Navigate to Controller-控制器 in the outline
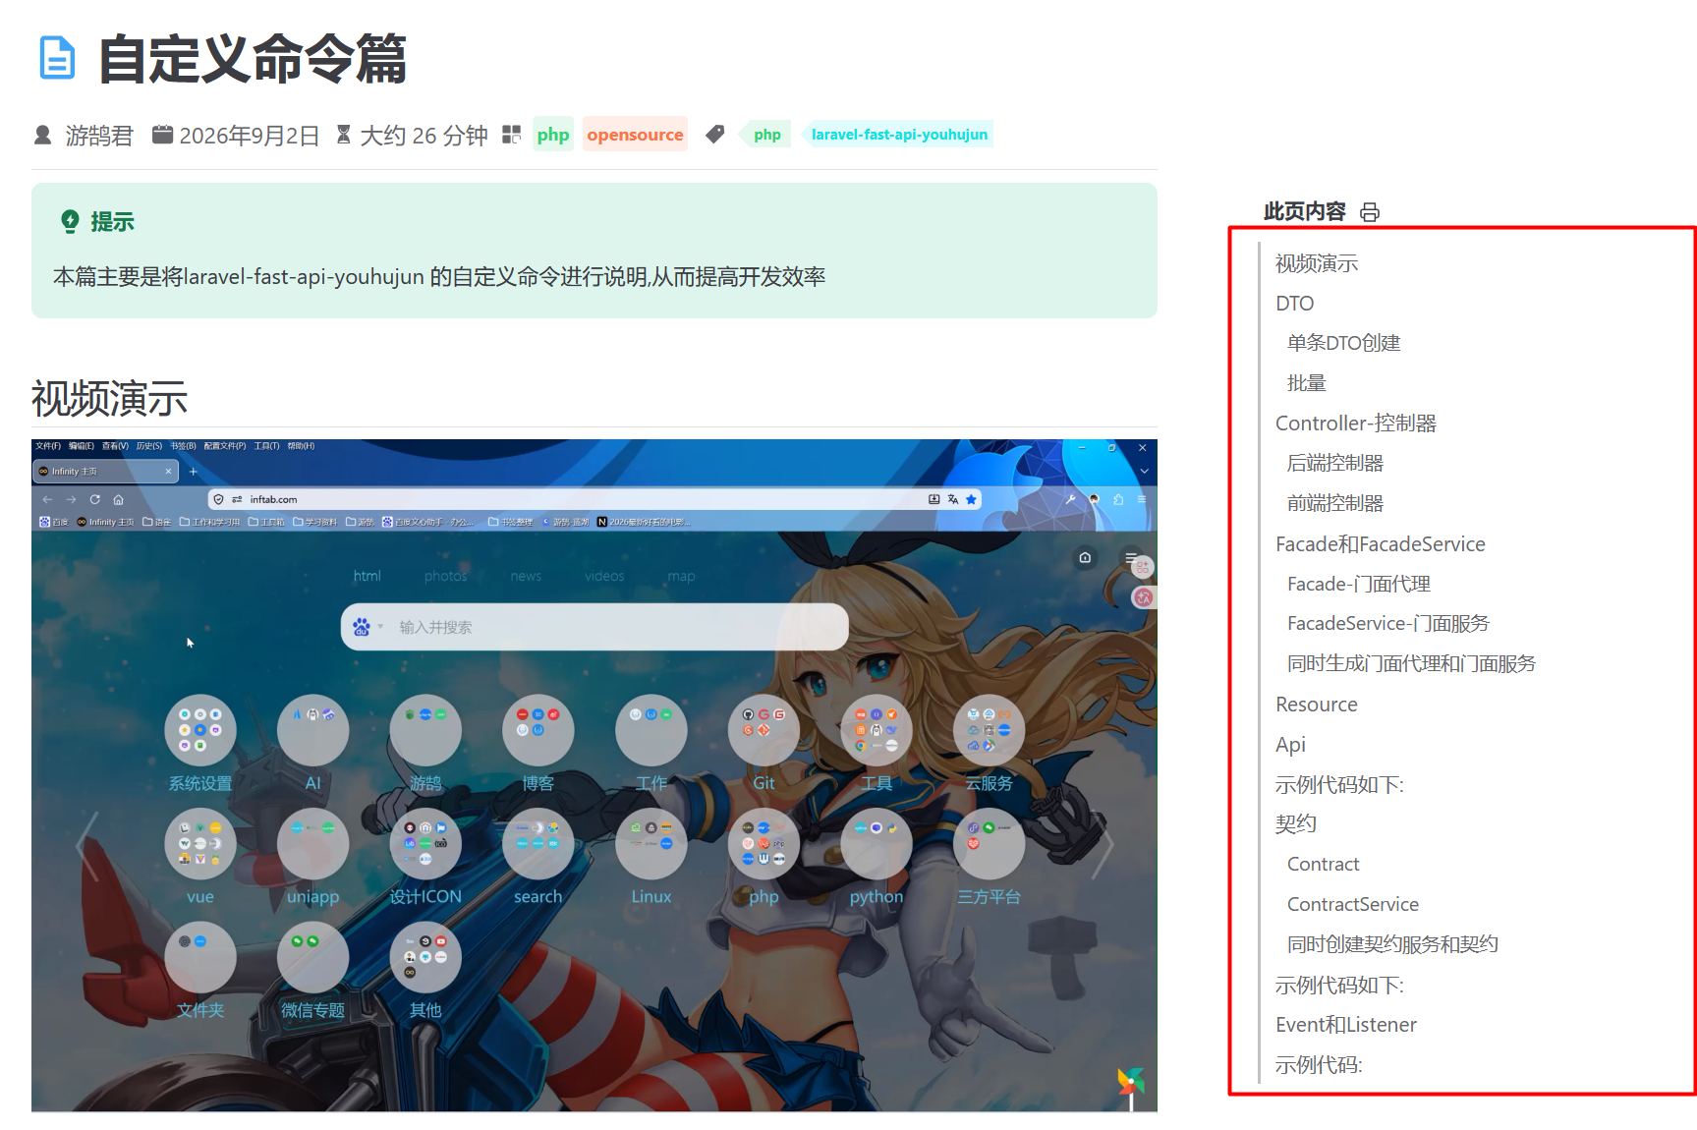 point(1356,424)
